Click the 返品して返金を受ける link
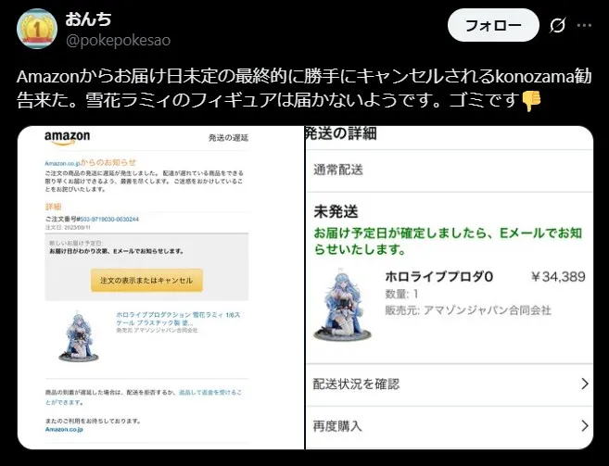 click(x=209, y=393)
